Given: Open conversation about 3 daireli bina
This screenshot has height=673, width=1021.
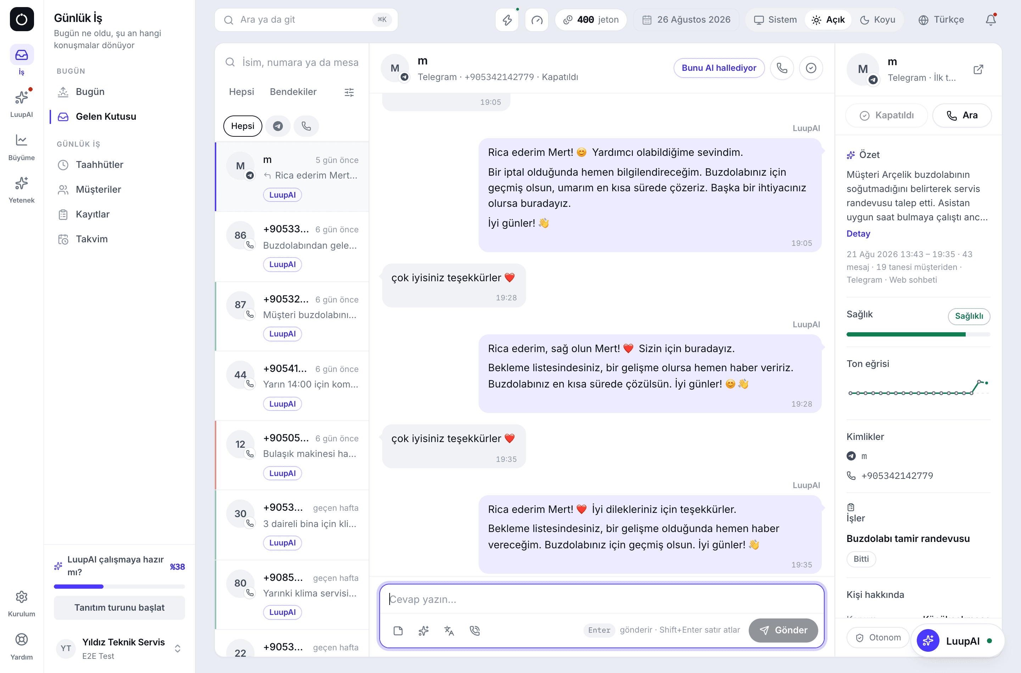Looking at the screenshot, I should [x=292, y=525].
